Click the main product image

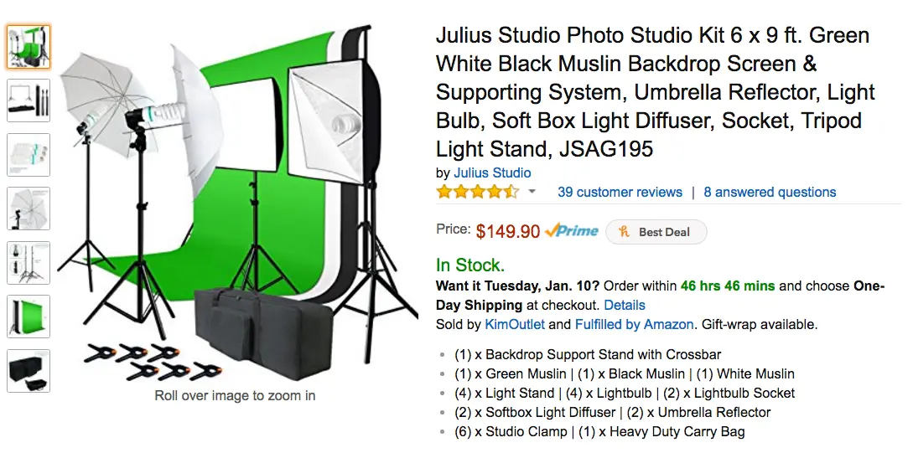tap(237, 203)
